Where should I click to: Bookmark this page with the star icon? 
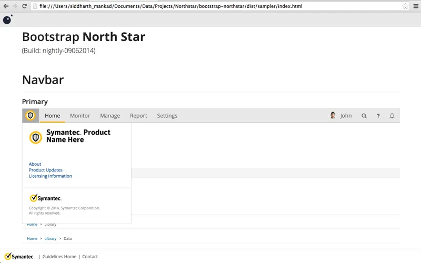coord(405,6)
